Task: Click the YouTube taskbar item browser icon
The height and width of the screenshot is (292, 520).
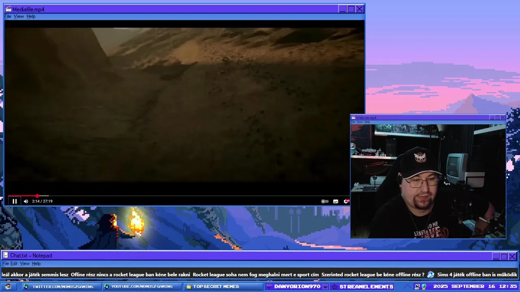Action: click(x=107, y=287)
